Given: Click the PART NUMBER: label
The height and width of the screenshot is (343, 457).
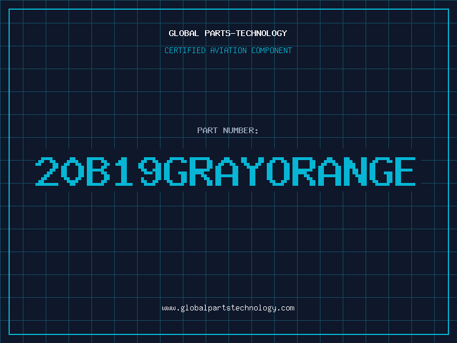Looking at the screenshot, I should coord(228,130).
